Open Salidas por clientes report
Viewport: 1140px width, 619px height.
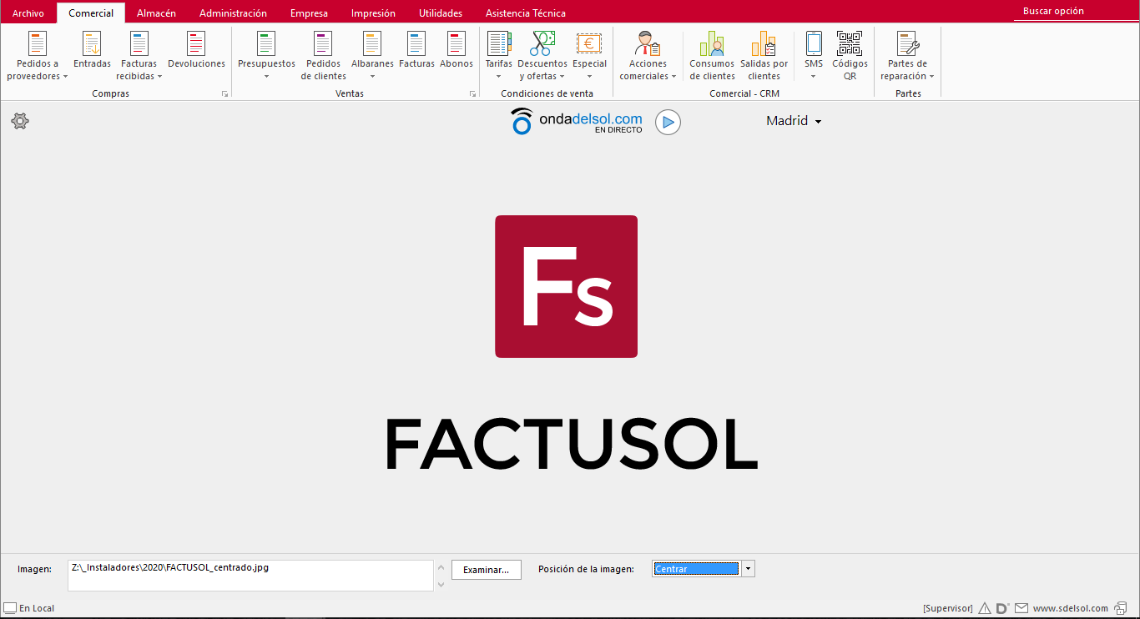tap(764, 57)
